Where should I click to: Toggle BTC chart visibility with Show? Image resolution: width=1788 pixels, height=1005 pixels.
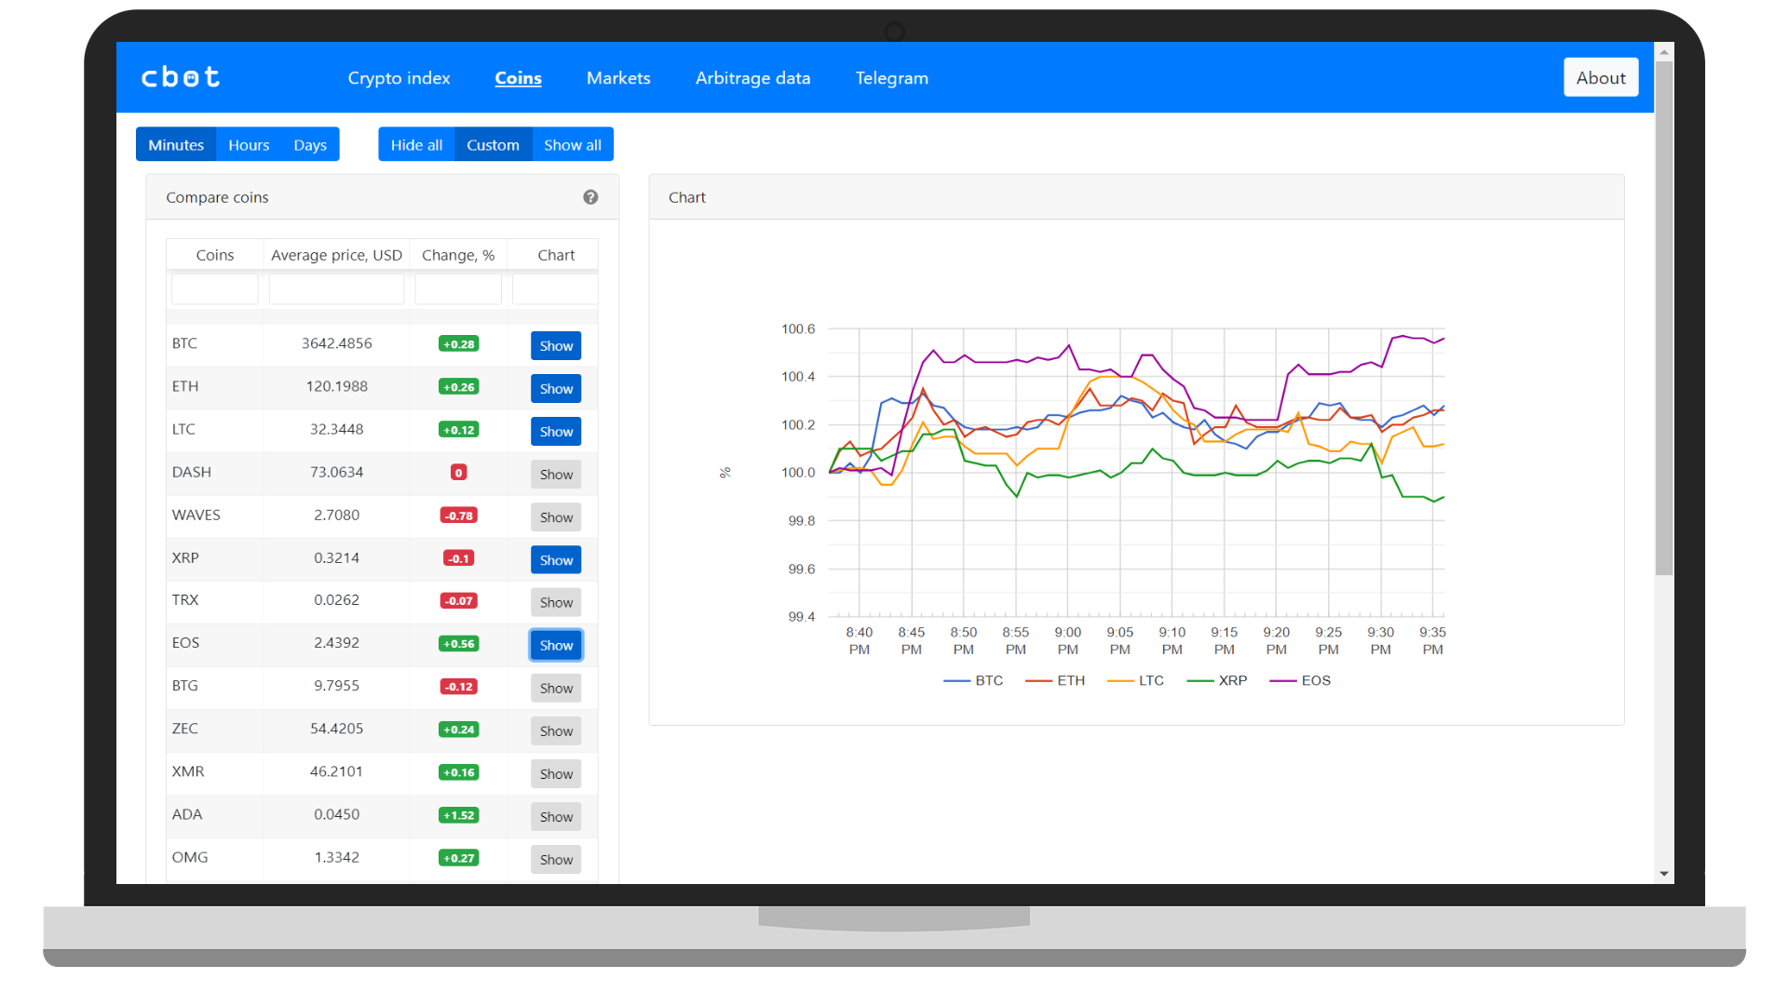556,345
